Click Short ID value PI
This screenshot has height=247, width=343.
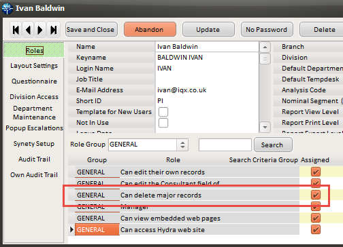[160, 101]
